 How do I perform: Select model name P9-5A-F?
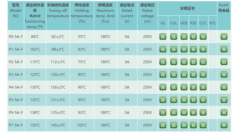pyautogui.click(x=16, y=113)
